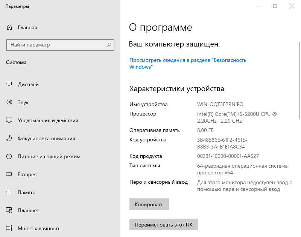Close the Параметры window
This screenshot has height=237, width=301.
point(292,6)
